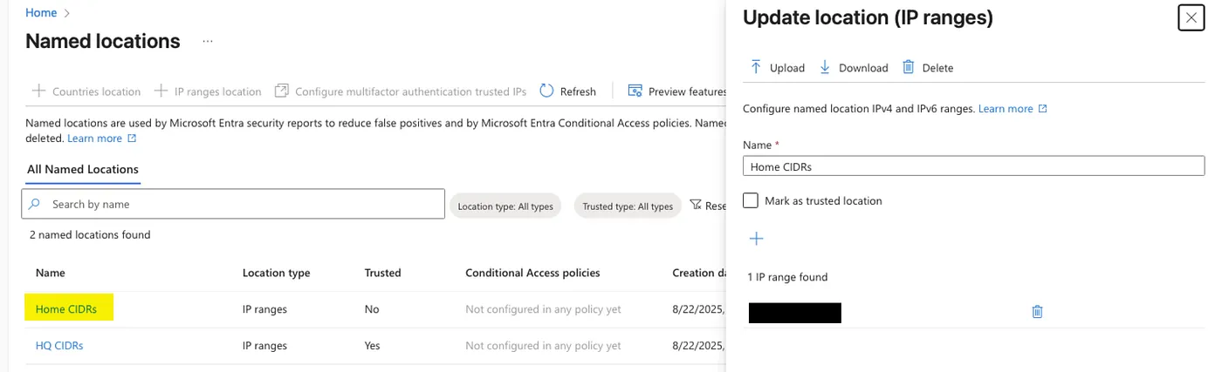Add an IP ranges location
The width and height of the screenshot is (1222, 372).
click(208, 91)
